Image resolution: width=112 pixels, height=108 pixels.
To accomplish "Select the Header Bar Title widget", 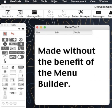I will pos(13,44).
